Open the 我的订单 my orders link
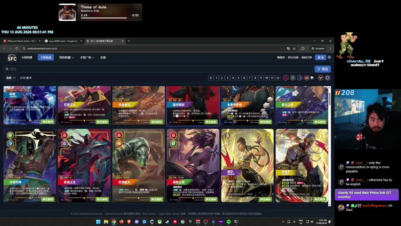 307,57
